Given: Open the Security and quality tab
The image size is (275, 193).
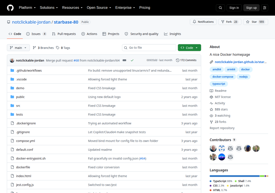Looking at the screenshot, I should (142, 34).
